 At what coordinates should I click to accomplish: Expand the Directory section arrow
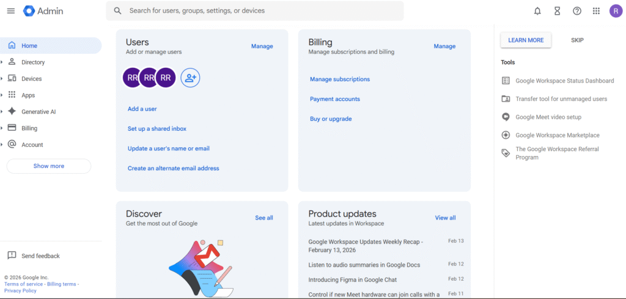point(2,62)
